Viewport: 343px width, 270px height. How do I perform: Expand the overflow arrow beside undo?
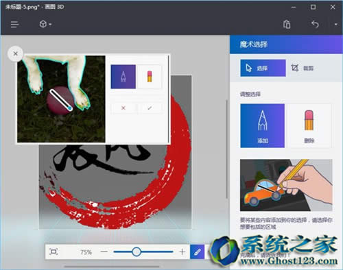pyautogui.click(x=335, y=24)
